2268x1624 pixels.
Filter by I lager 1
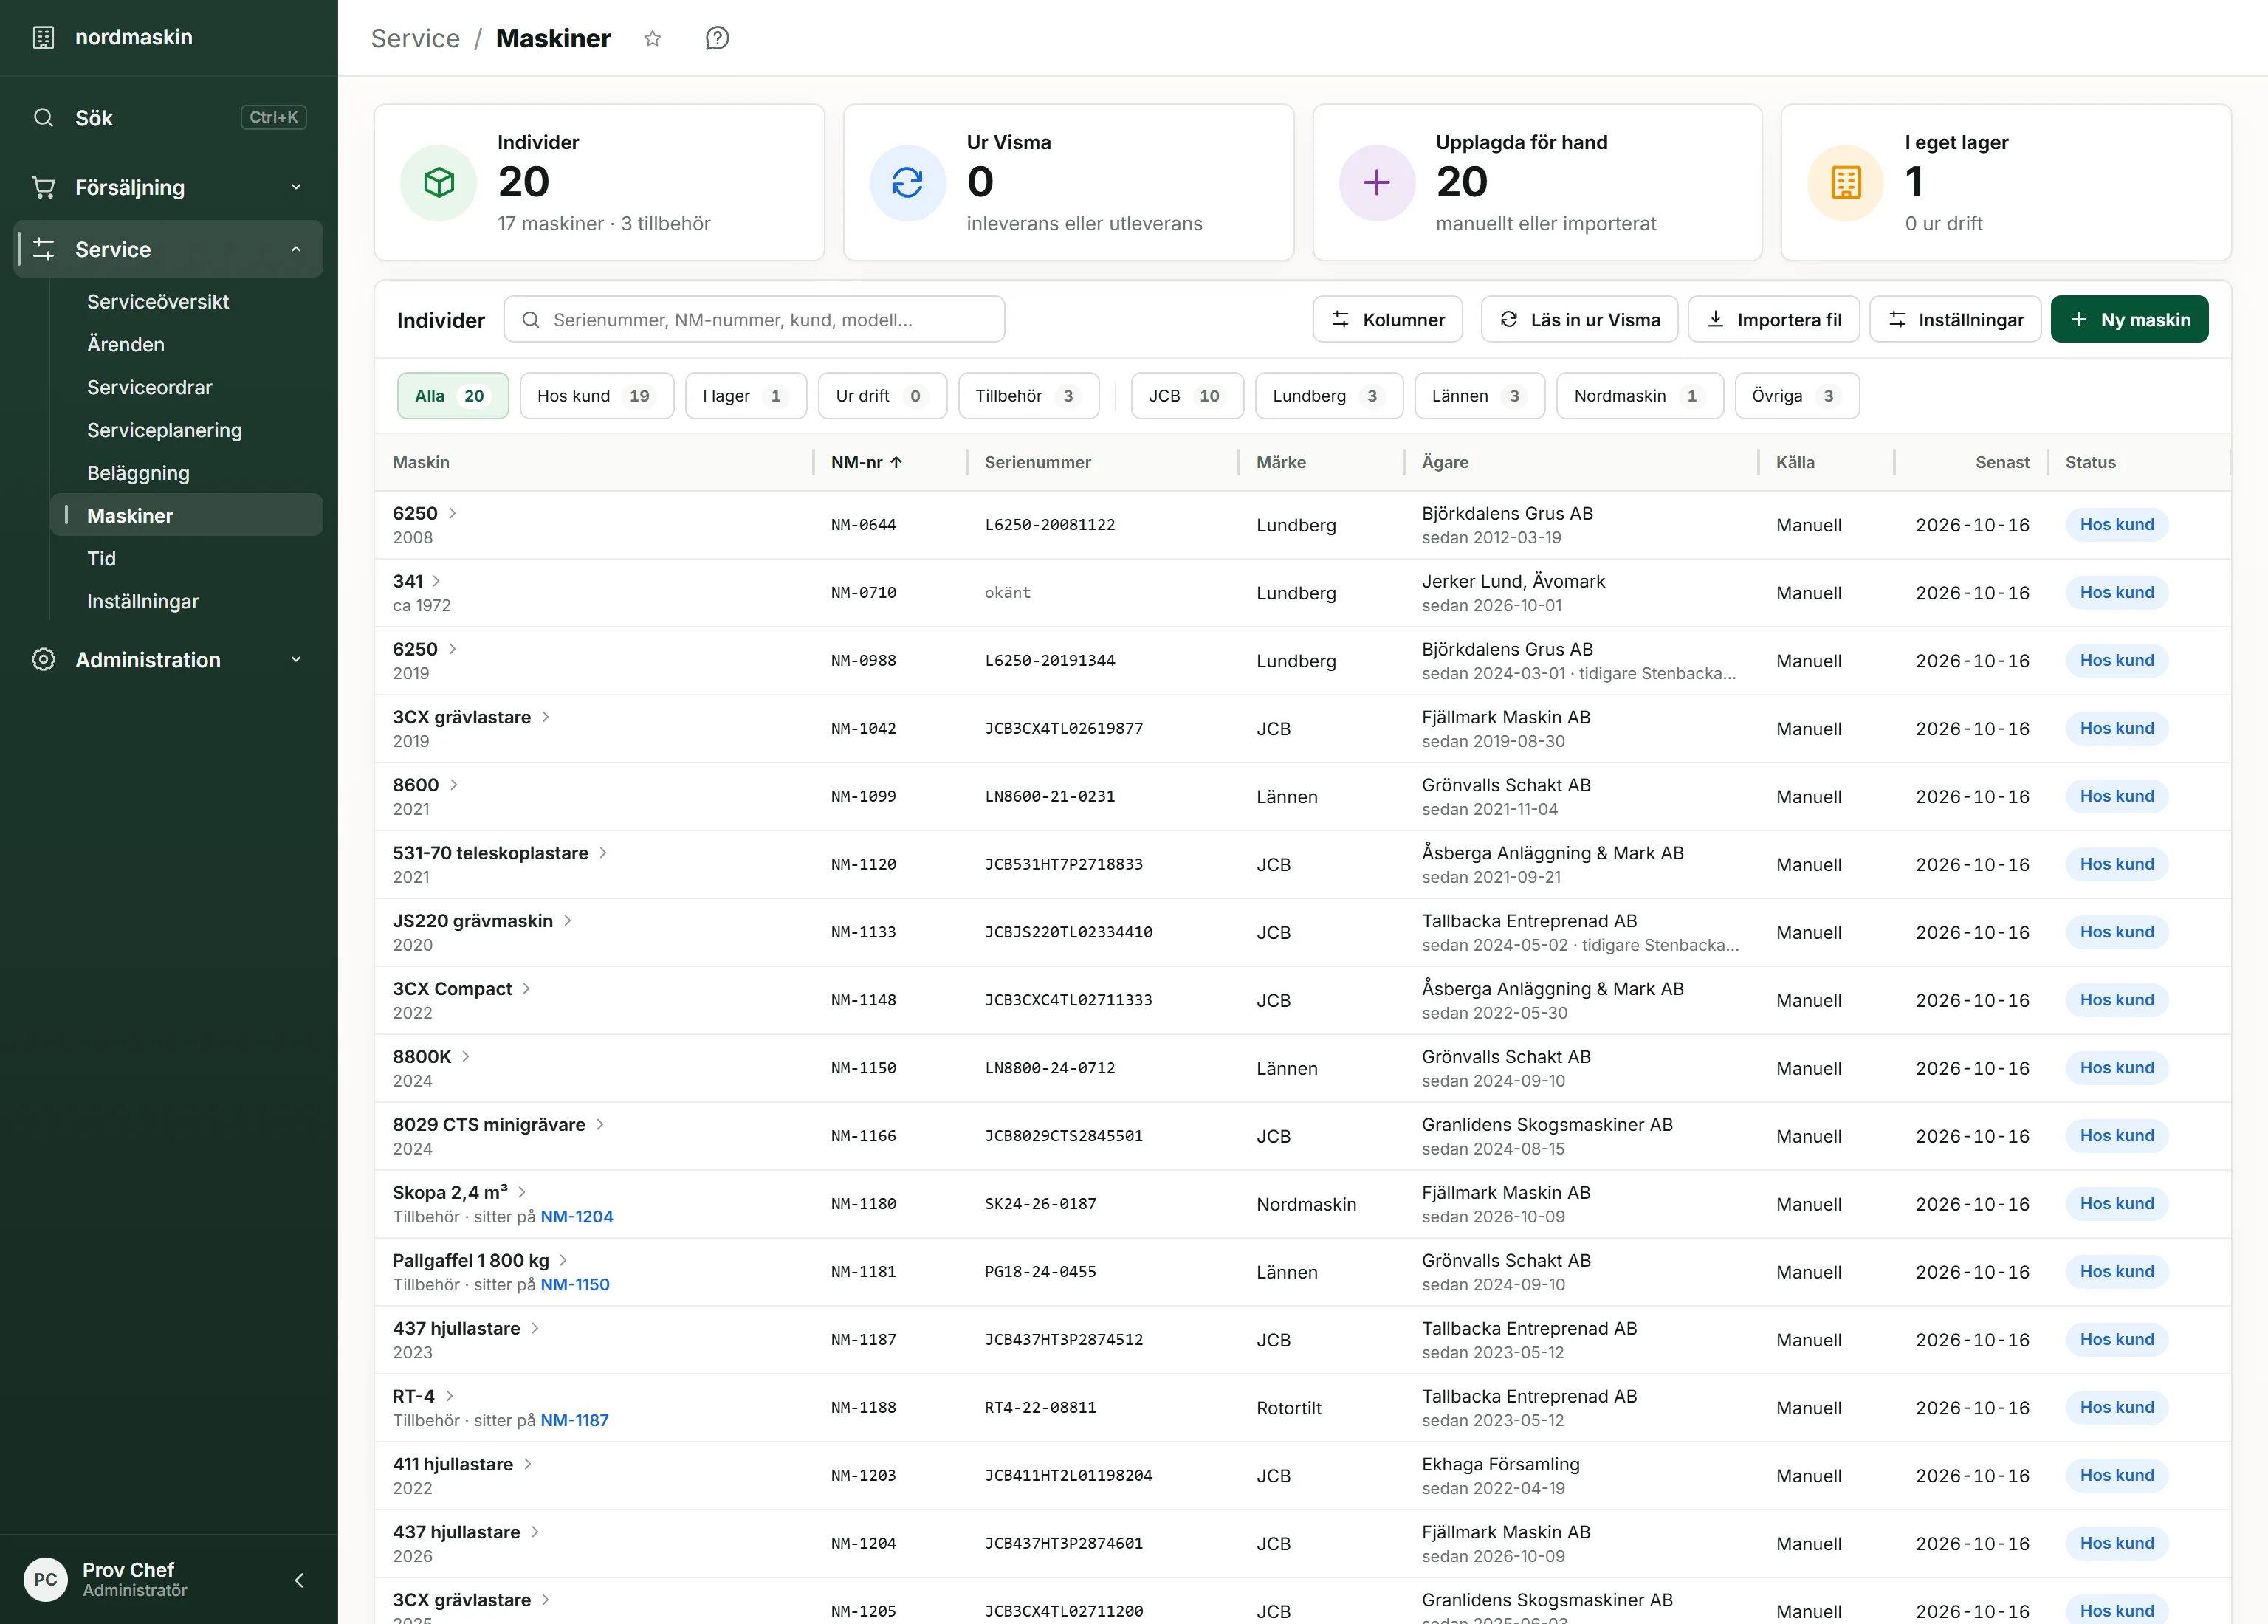point(746,396)
